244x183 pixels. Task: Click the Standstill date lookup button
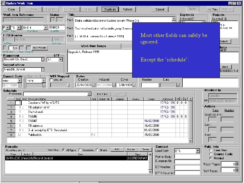click(x=44, y=85)
